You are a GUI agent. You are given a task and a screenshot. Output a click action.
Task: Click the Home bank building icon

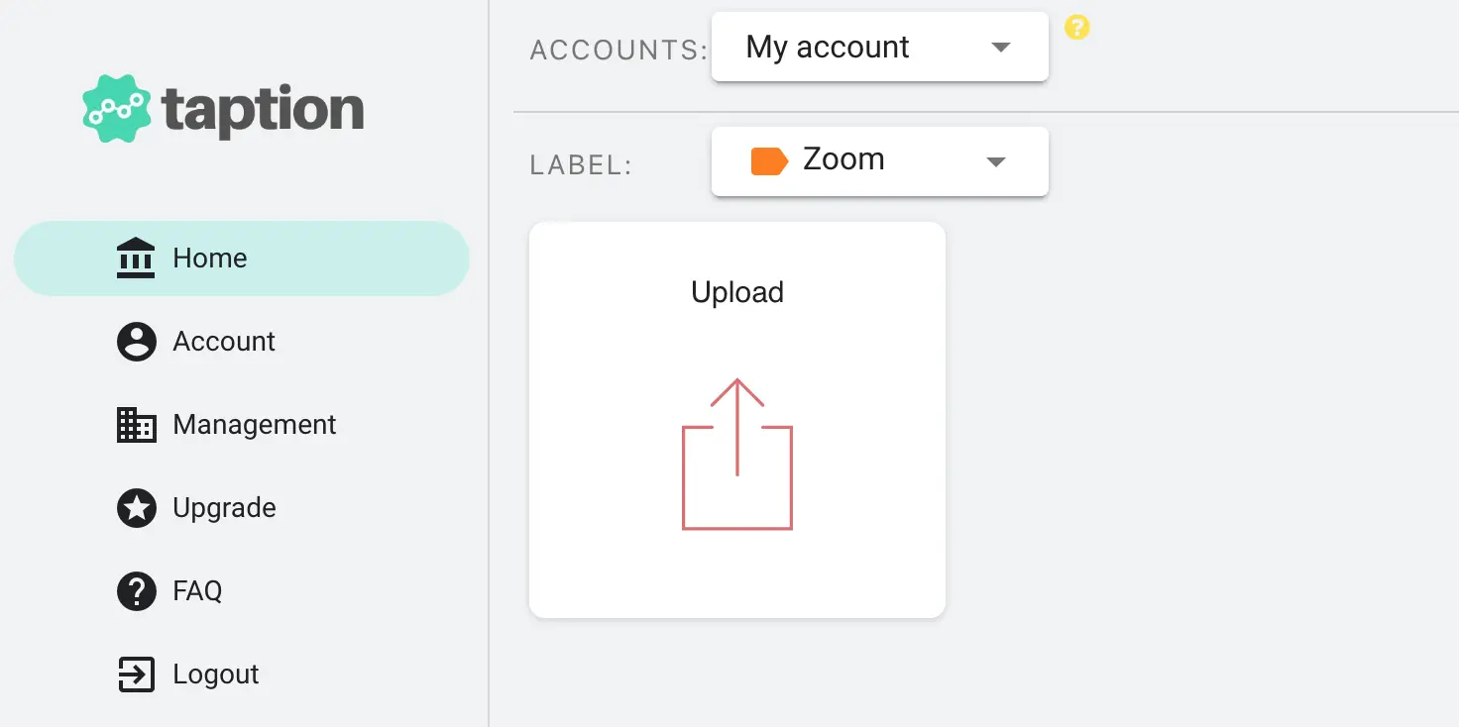pos(136,259)
